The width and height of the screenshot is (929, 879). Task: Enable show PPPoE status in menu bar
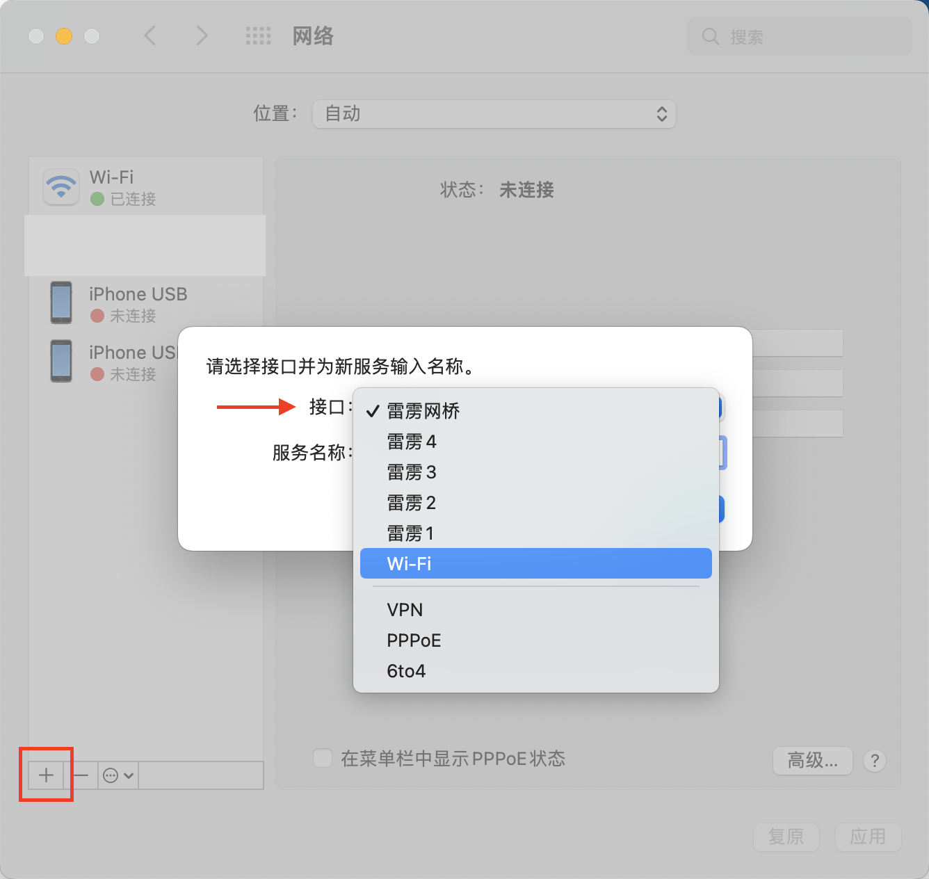(323, 758)
